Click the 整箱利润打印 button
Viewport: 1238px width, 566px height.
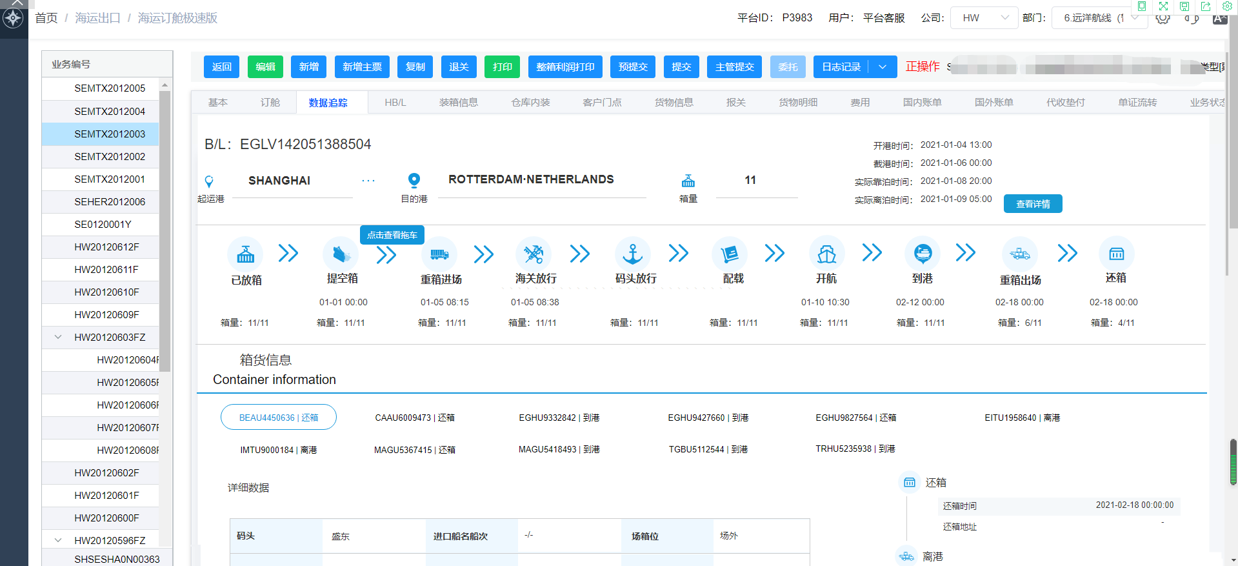pos(565,67)
